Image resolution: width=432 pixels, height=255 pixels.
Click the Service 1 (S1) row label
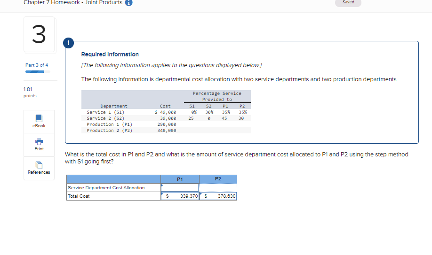[105, 112]
